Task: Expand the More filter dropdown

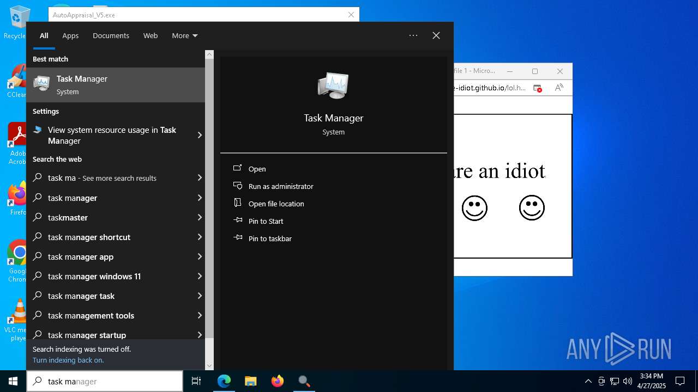Action: click(185, 35)
